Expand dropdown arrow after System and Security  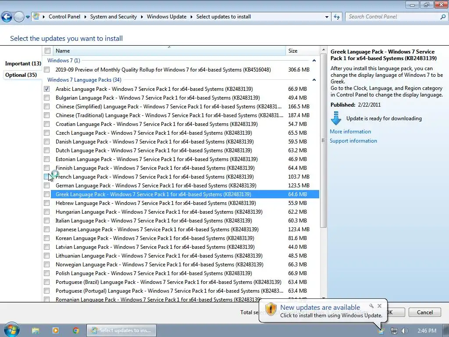[x=142, y=17]
